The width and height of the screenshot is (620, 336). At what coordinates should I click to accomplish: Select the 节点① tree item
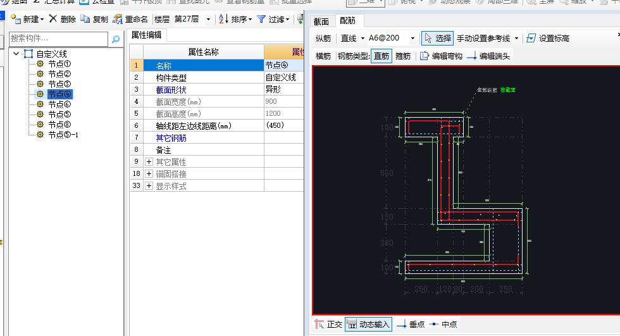pos(59,64)
